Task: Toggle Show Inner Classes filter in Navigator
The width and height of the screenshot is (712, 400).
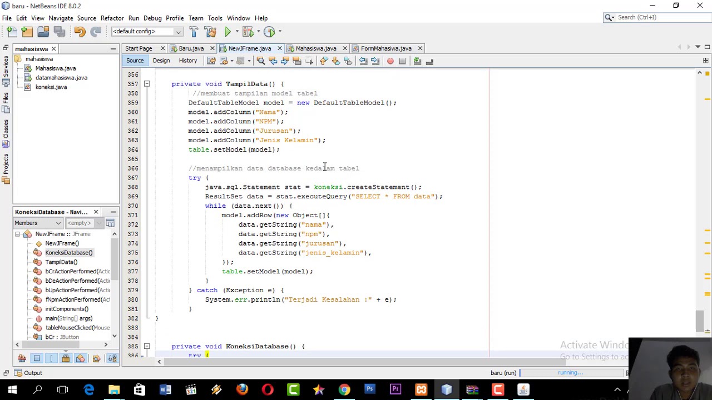Action: (80, 358)
